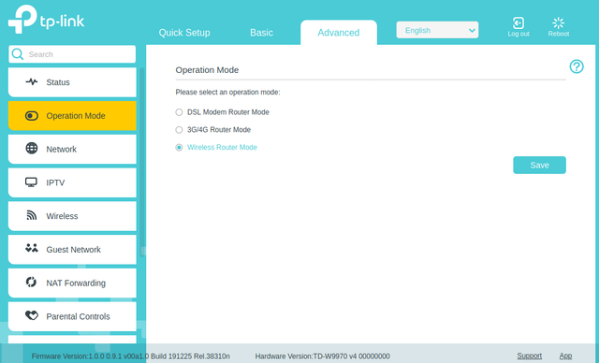Open the English language dropdown
Viewport: 599px width, 363px height.
(x=437, y=30)
